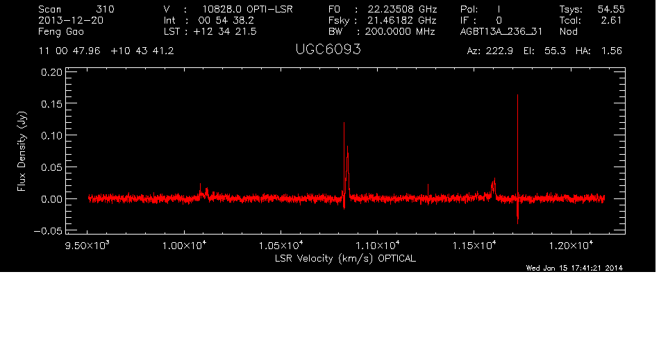Click the observer name Feng Gao
Screen dimensions: 668x340
(61, 32)
